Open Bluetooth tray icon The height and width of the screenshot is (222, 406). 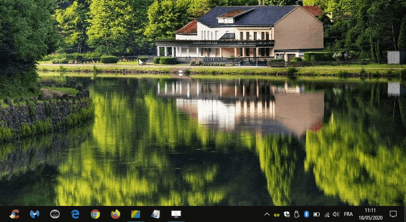pyautogui.click(x=306, y=214)
